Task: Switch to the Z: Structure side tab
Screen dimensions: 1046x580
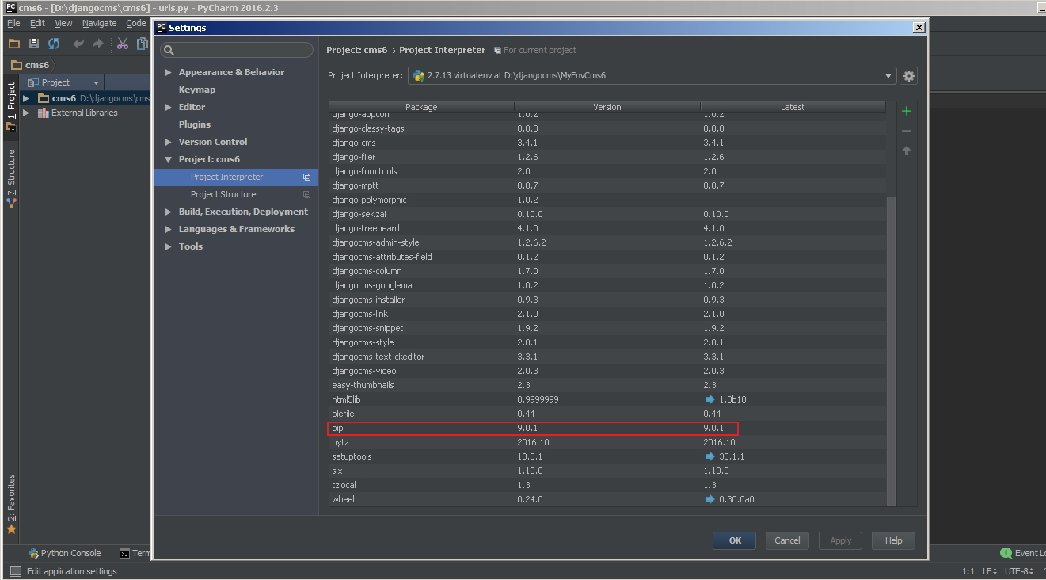Action: tap(11, 177)
